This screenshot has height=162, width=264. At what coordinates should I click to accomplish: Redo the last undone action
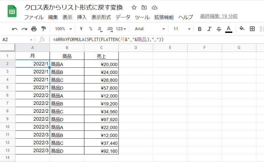(24, 29)
